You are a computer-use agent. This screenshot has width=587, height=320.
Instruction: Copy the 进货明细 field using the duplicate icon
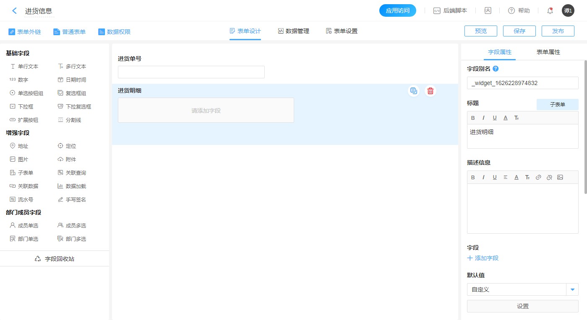[x=414, y=91]
